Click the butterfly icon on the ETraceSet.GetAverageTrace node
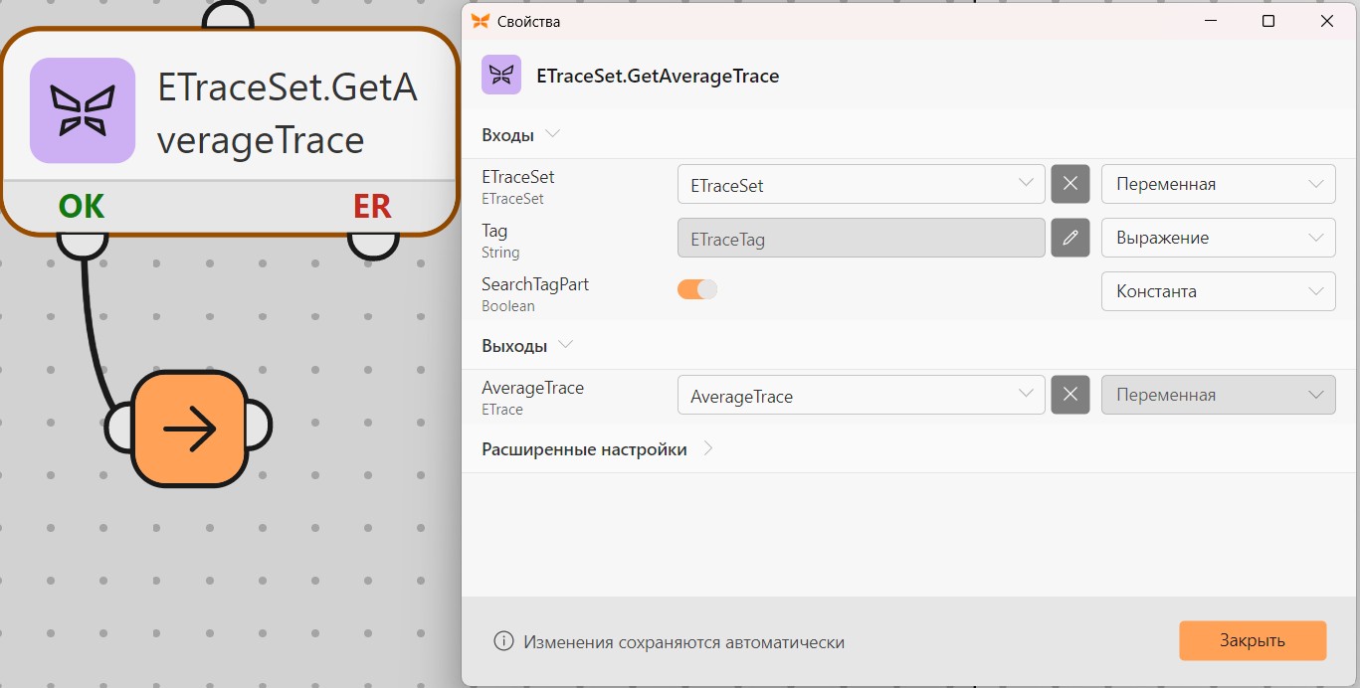Image resolution: width=1360 pixels, height=688 pixels. [83, 110]
